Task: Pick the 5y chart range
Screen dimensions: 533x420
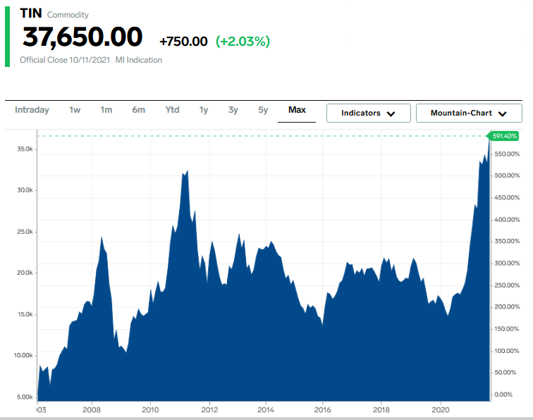Action: (263, 110)
